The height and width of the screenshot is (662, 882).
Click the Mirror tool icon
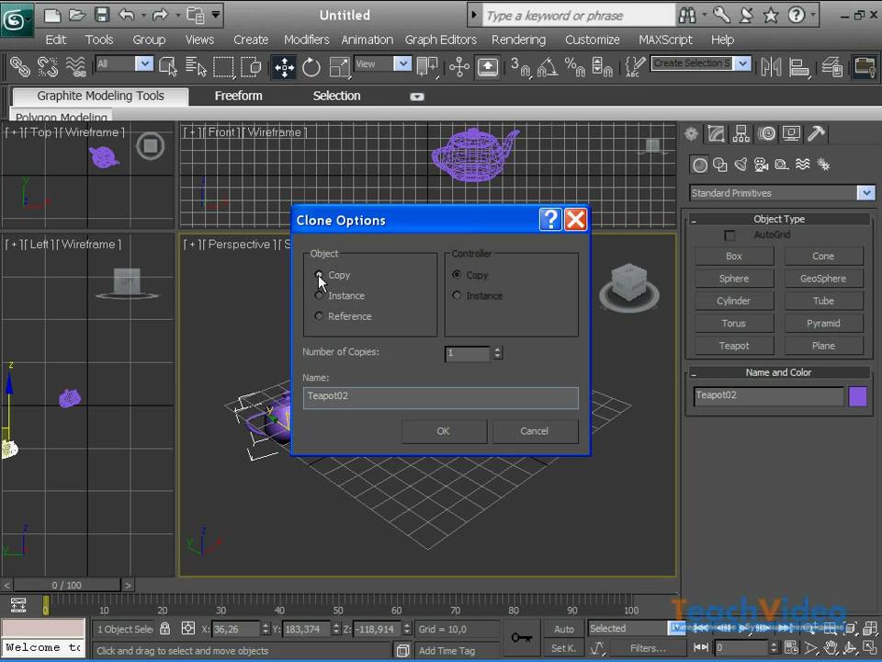pos(770,66)
